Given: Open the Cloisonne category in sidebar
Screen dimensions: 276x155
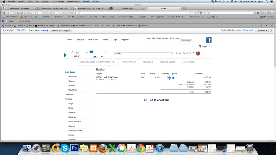Looking at the screenshot, I should coord(69,95).
